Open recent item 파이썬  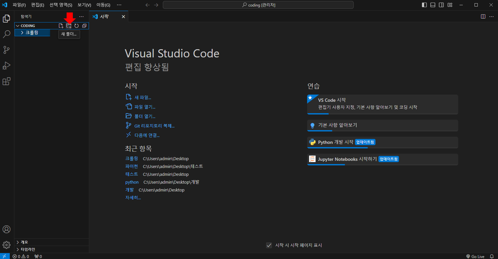(132, 166)
